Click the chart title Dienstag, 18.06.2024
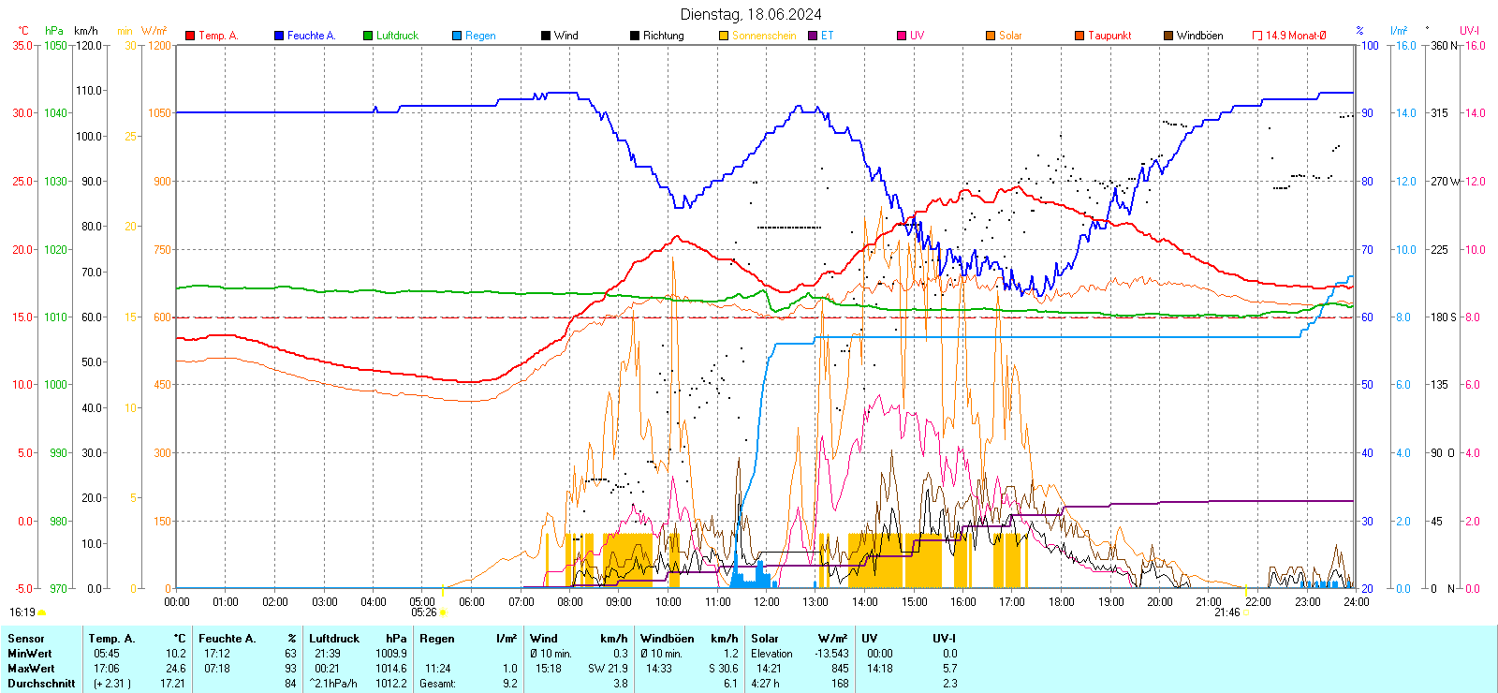Image resolution: width=1498 pixels, height=693 pixels. pyautogui.click(x=751, y=14)
